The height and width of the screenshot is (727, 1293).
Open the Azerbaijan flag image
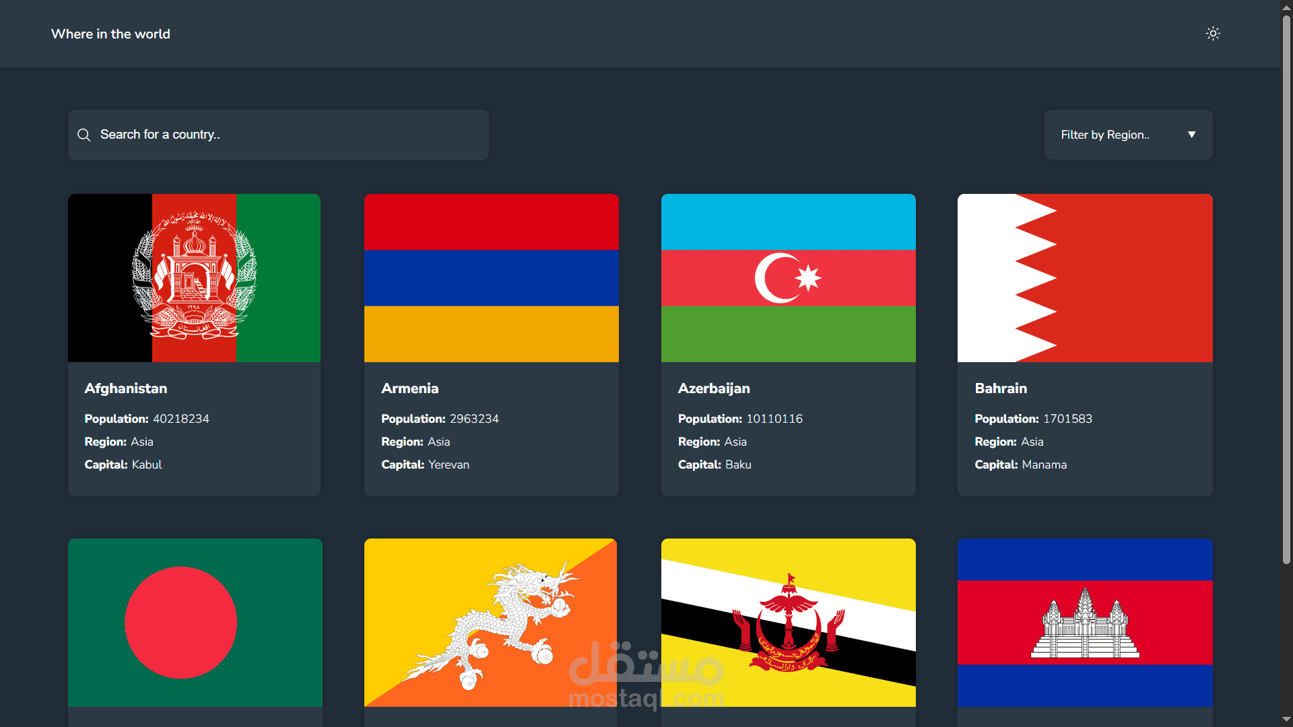coord(789,278)
